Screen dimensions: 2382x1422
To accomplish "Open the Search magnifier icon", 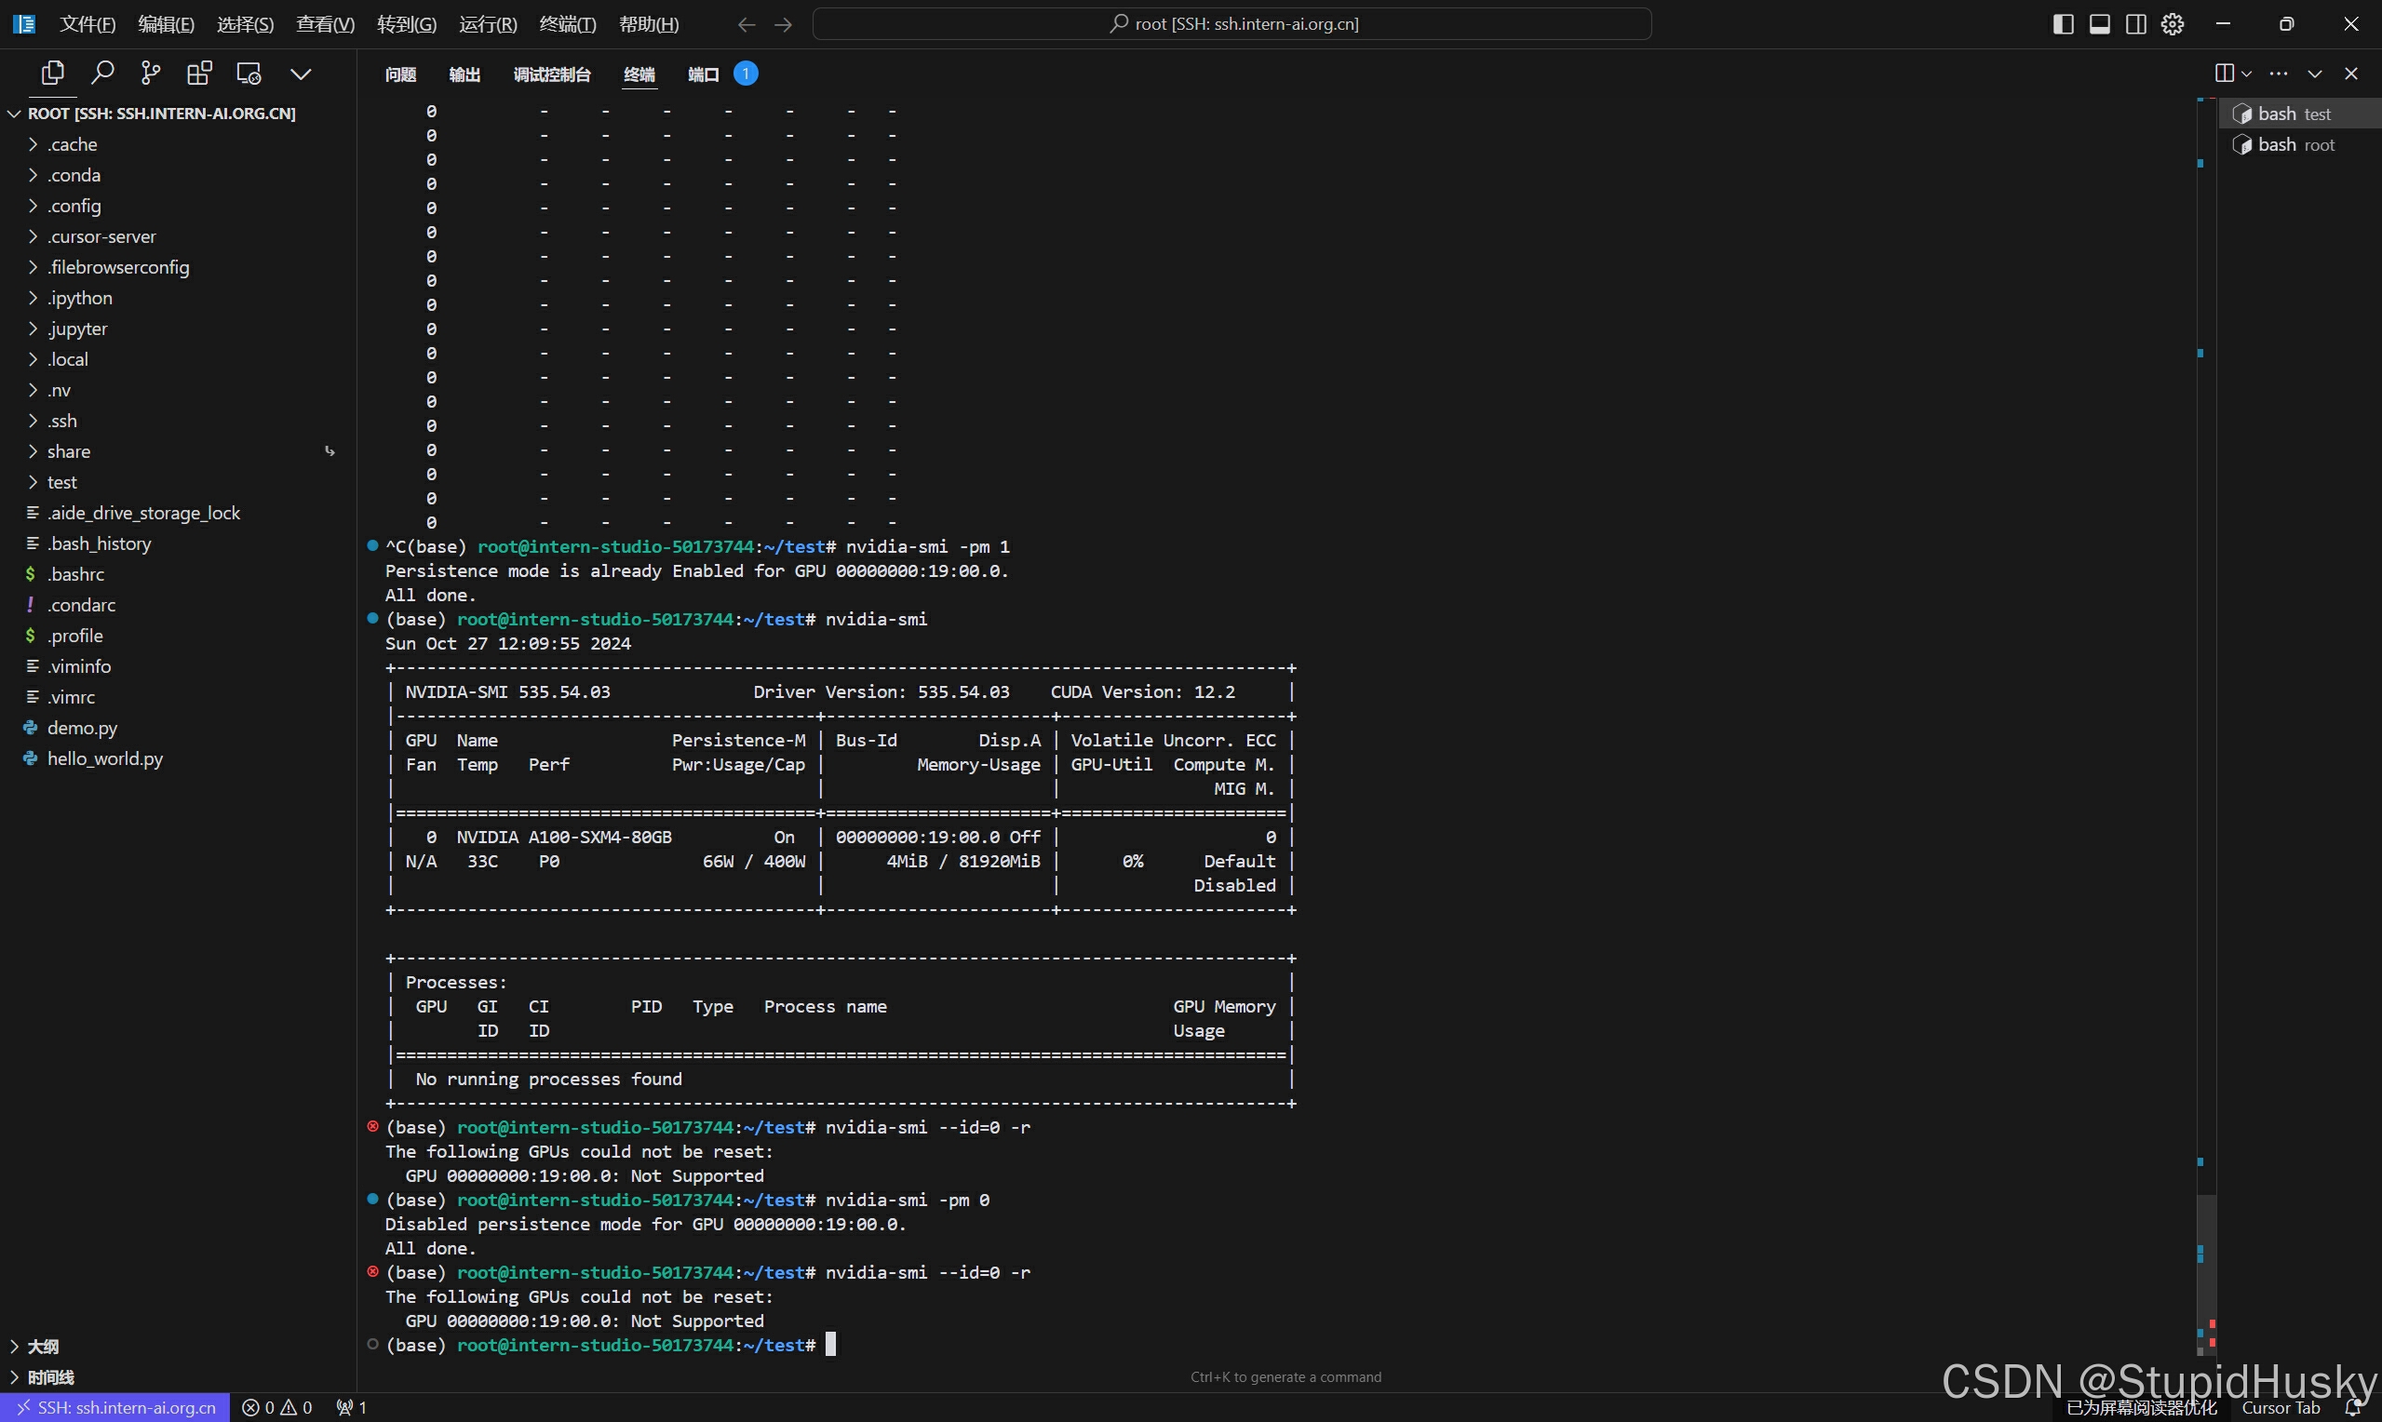I will tap(102, 74).
